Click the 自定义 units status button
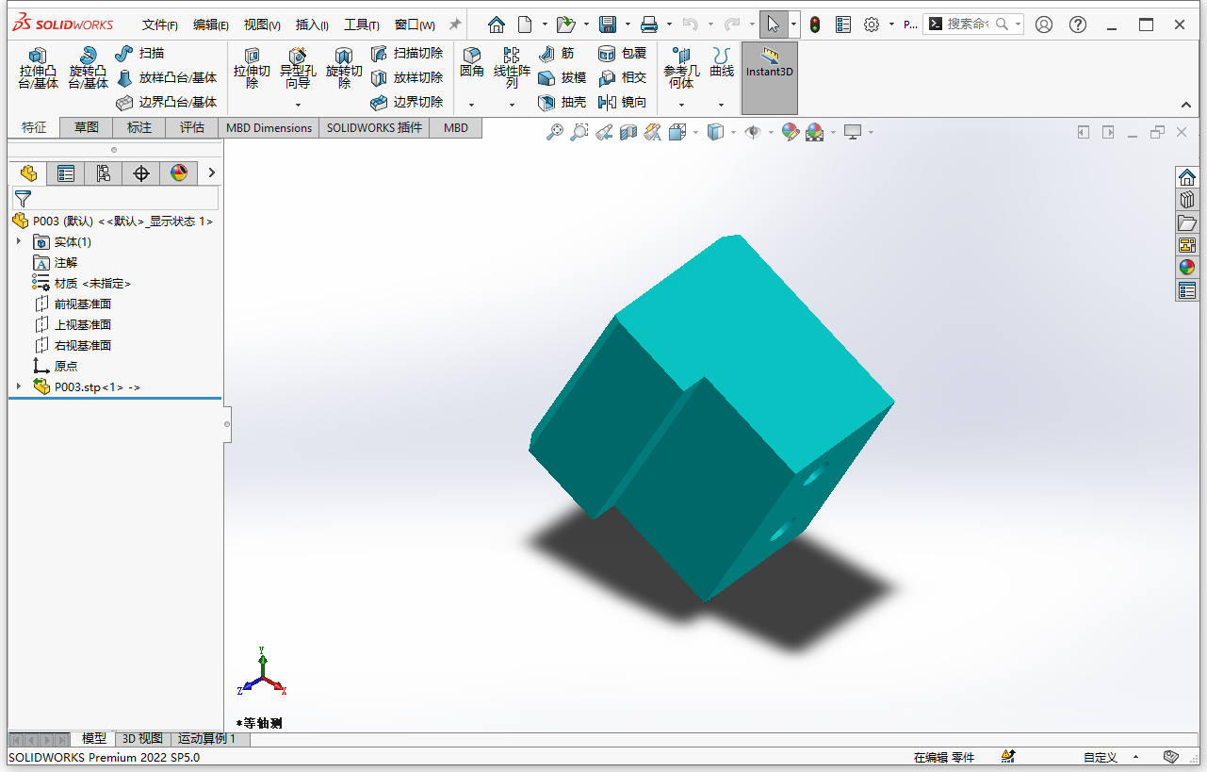Viewport: 1207px width, 772px height. click(1100, 757)
